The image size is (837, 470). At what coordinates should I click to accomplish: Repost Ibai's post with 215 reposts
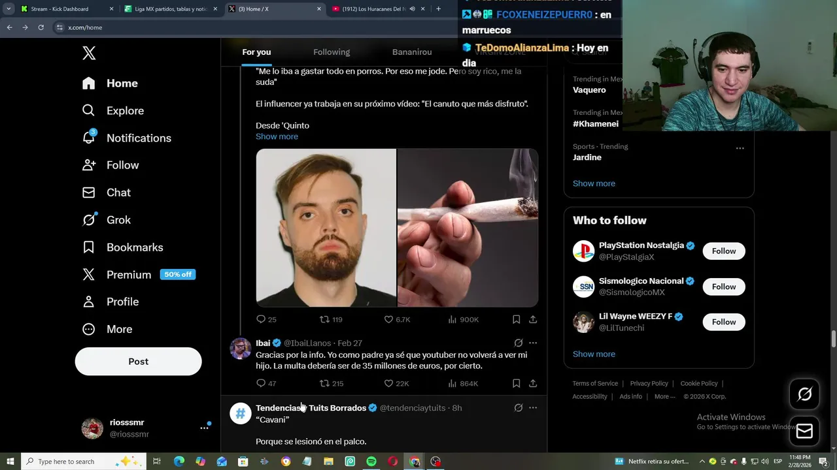coord(331,383)
